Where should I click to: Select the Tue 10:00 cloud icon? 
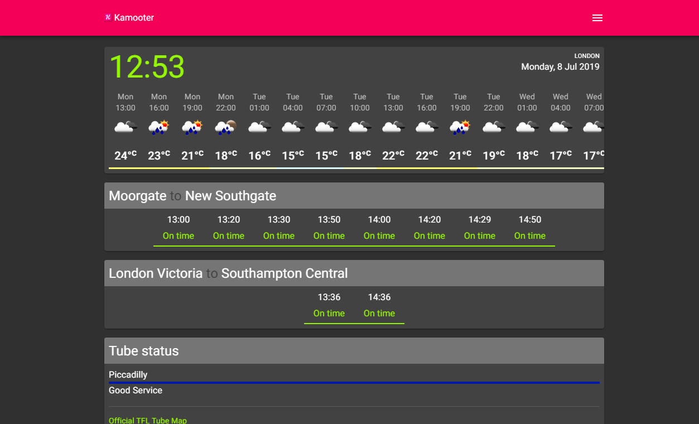click(x=360, y=128)
